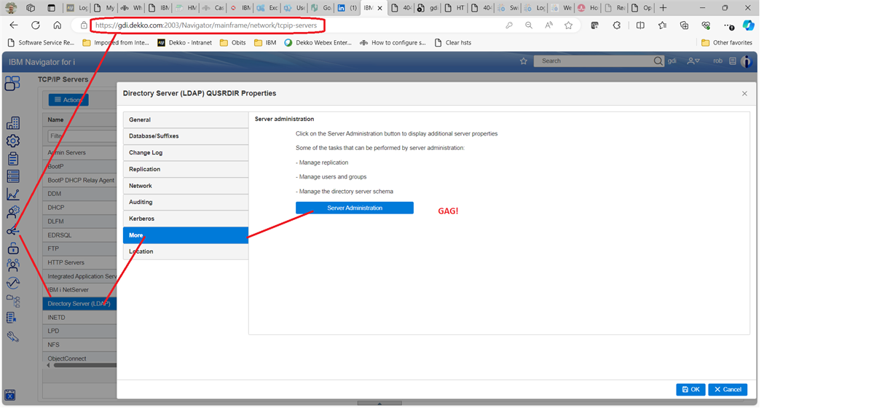Screen dimensions: 874x416
Task: Open the wrench icon in Navigator sidebar
Action: 12,337
